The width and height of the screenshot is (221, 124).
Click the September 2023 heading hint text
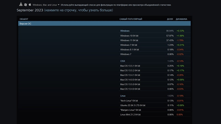coord(78,10)
